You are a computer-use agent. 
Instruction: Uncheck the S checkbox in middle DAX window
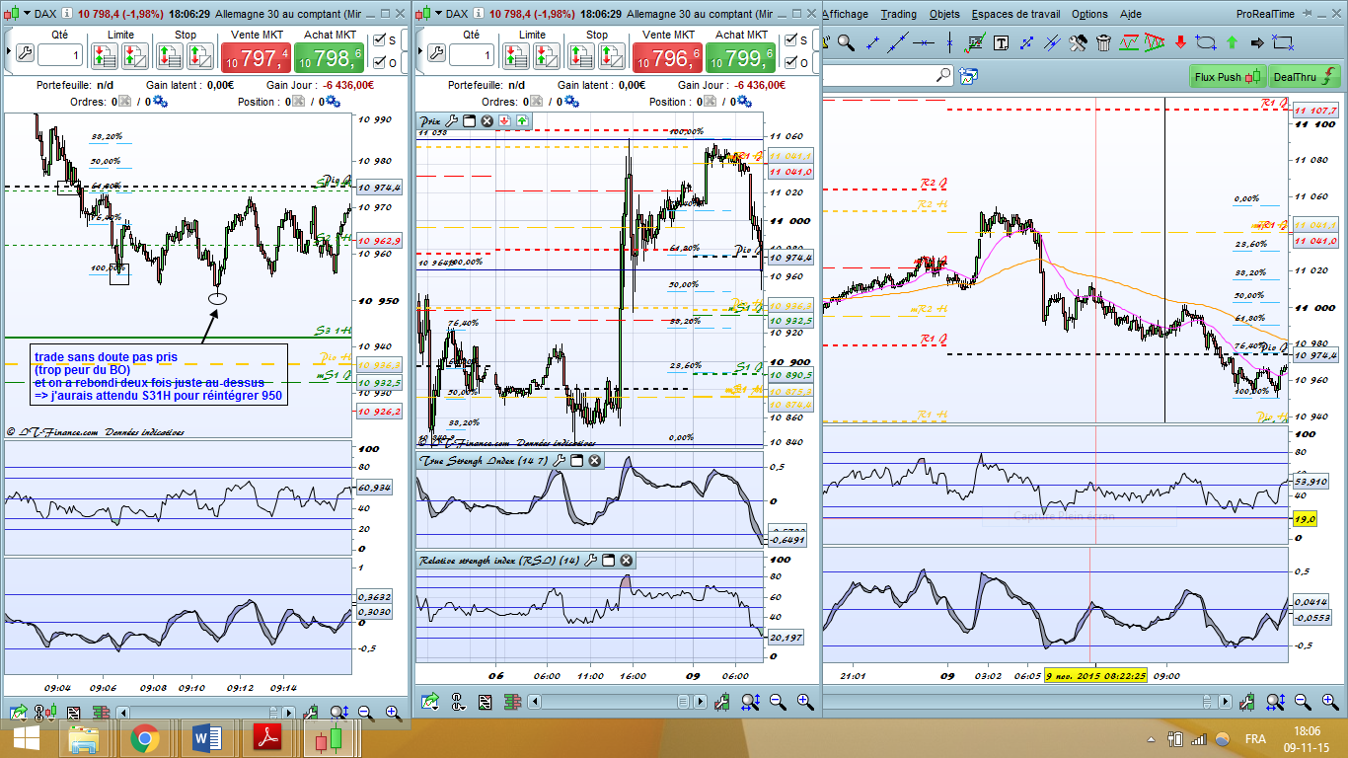point(790,39)
